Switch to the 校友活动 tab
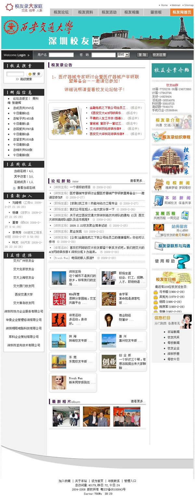 (x=109, y=12)
